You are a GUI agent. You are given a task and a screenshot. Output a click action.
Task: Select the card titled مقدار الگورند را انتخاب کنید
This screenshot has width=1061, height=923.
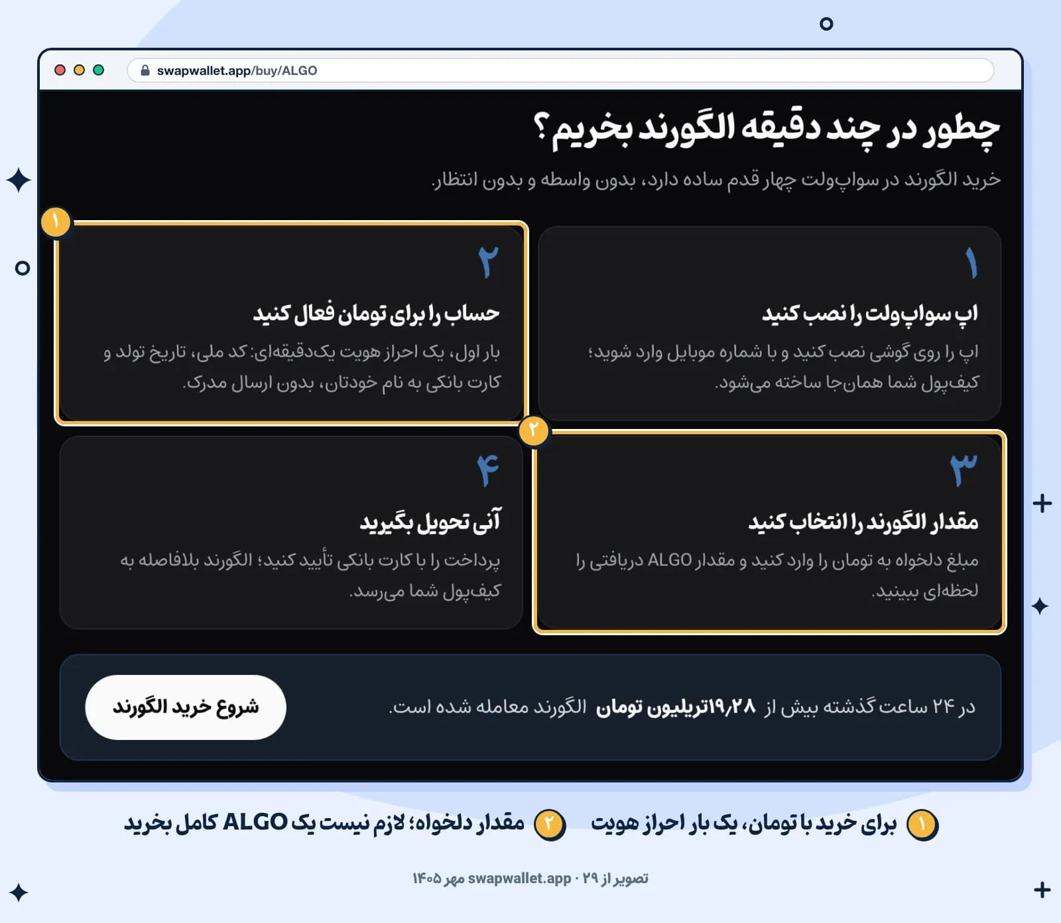pyautogui.click(x=769, y=532)
